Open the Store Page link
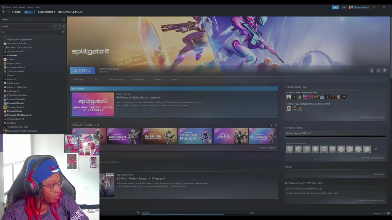 [x=78, y=79]
